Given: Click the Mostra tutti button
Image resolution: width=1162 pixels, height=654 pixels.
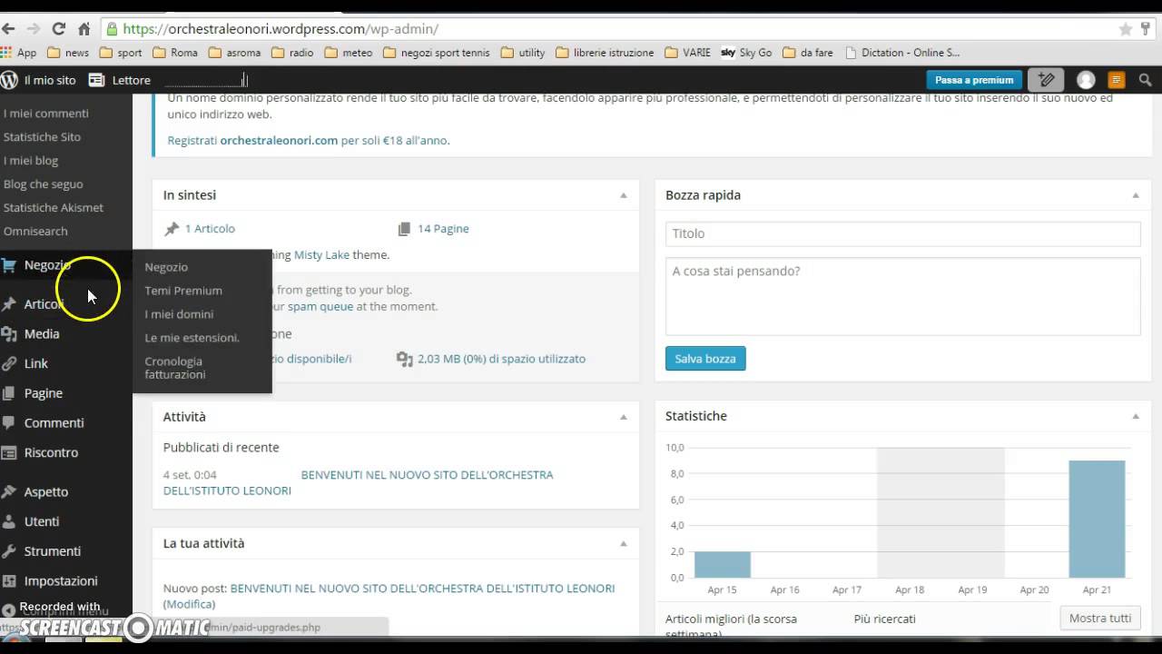Looking at the screenshot, I should tap(1100, 618).
